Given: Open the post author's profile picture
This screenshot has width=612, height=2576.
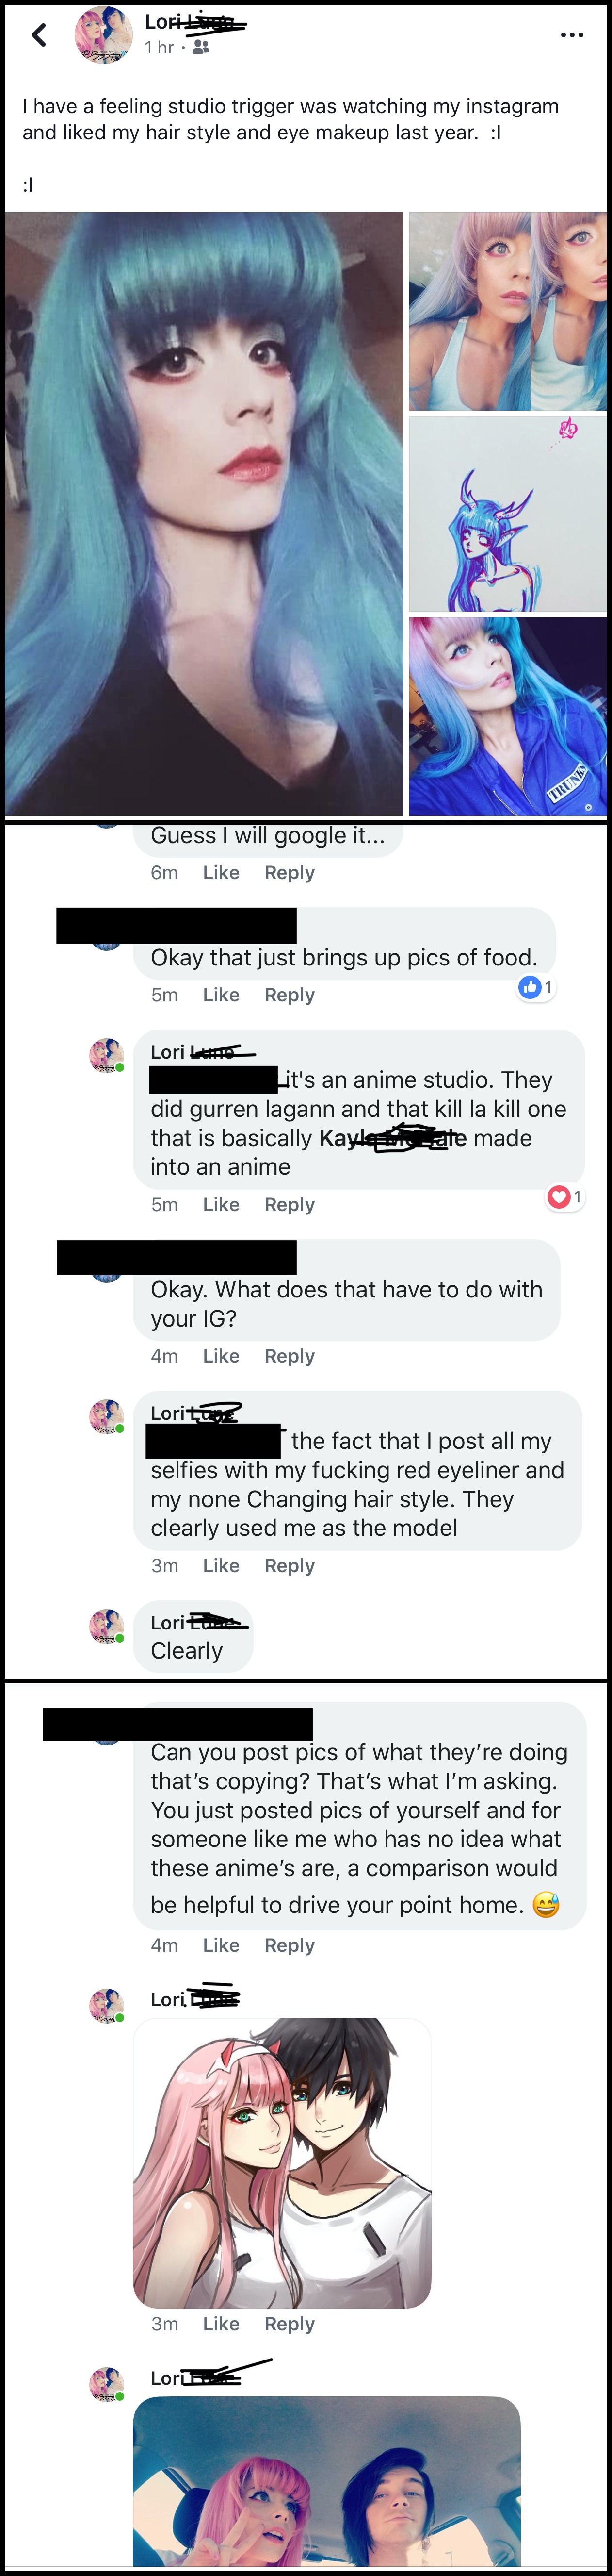Looking at the screenshot, I should (104, 35).
